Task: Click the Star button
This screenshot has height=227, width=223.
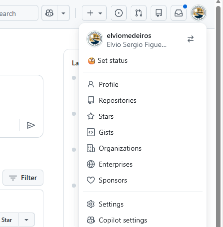Action: point(8,220)
